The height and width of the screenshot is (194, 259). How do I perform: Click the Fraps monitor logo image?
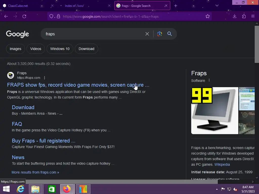coord(214,111)
